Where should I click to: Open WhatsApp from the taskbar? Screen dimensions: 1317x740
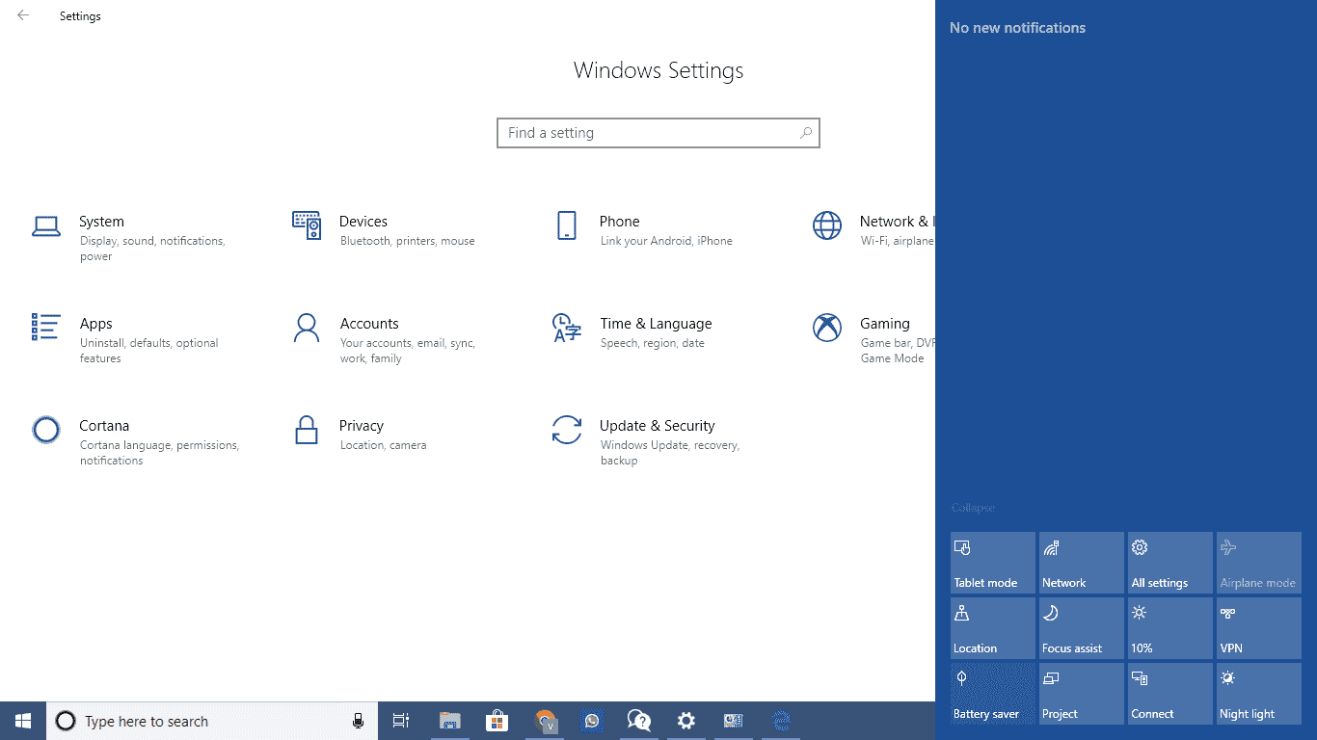point(591,721)
